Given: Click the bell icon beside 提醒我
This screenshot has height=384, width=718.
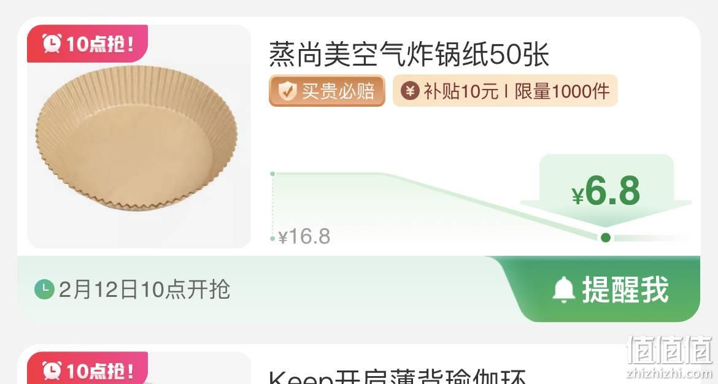Looking at the screenshot, I should pyautogui.click(x=564, y=290).
